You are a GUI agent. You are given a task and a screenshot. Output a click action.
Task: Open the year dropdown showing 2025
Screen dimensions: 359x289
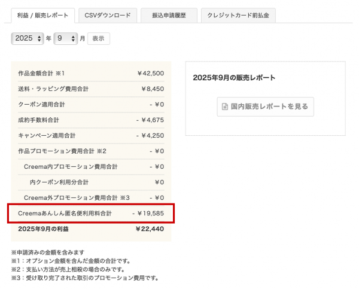pyautogui.click(x=28, y=38)
